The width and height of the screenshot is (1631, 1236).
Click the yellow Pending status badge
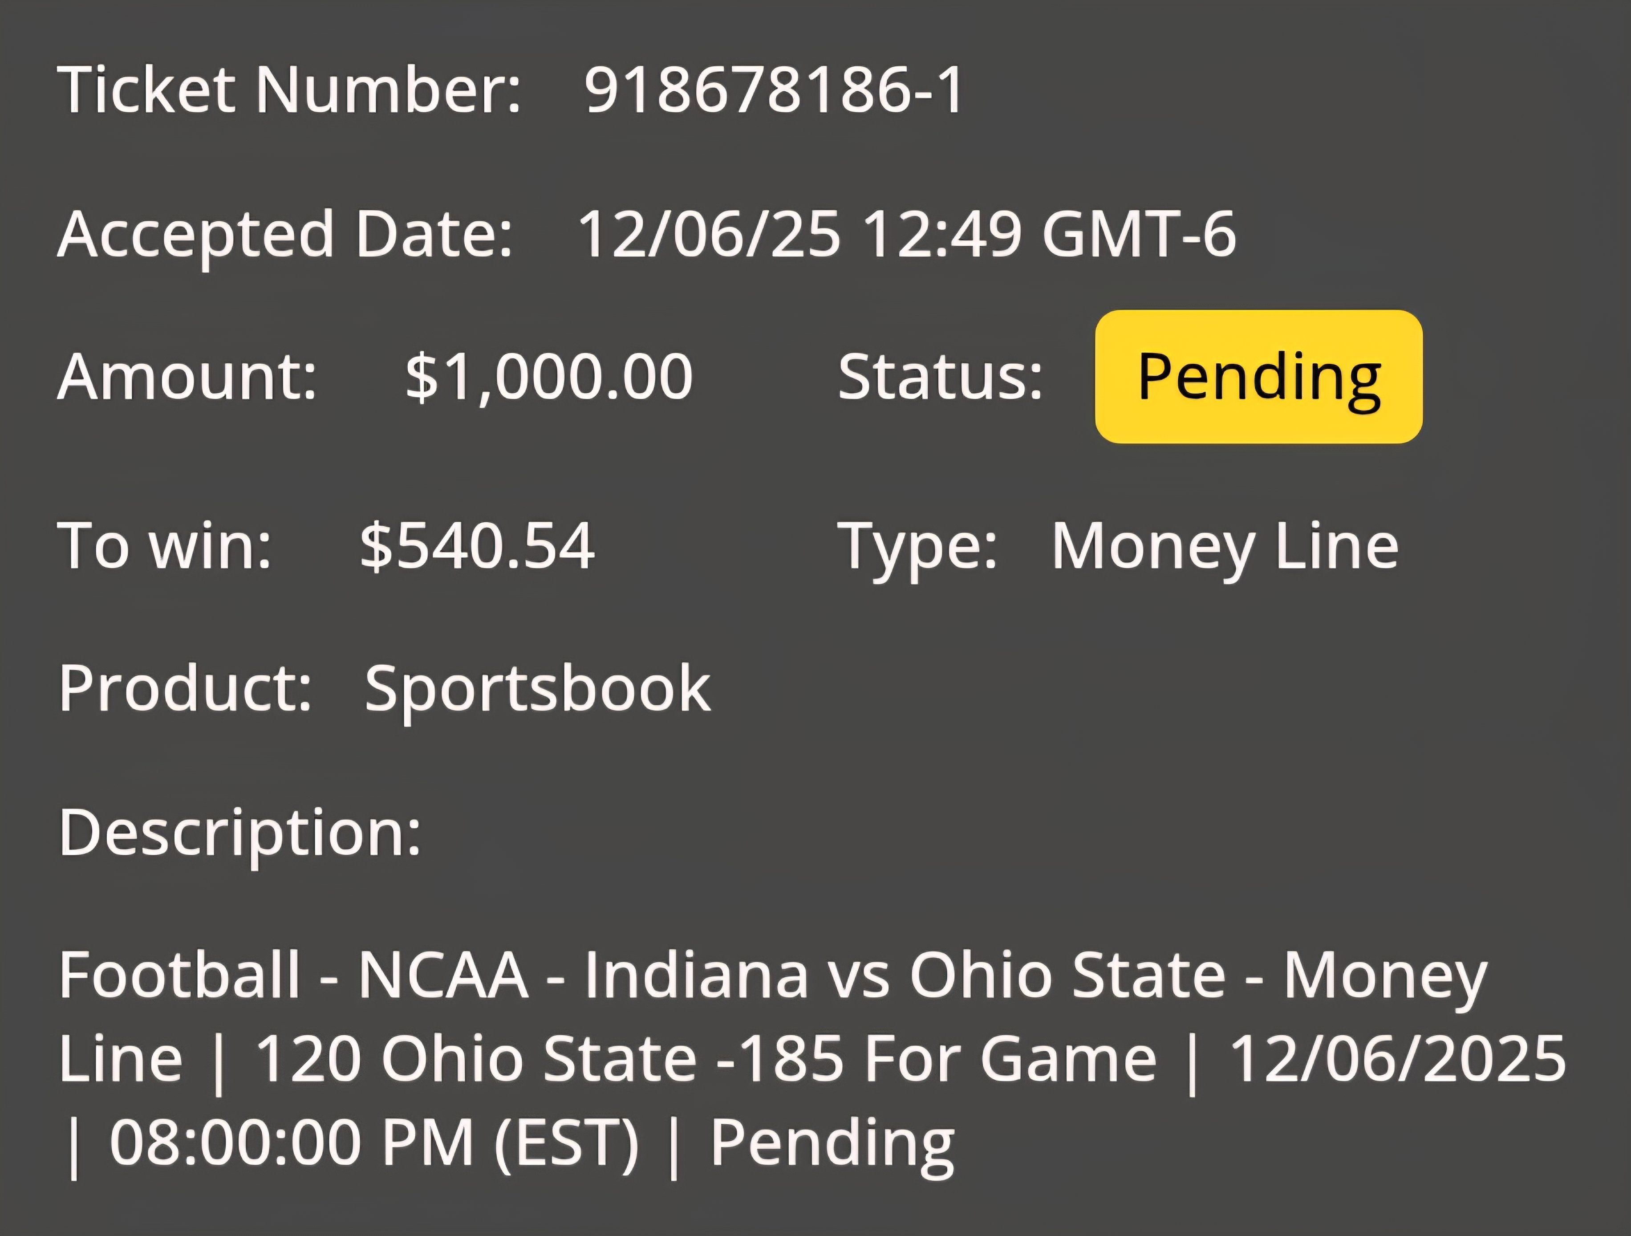coord(1259,377)
